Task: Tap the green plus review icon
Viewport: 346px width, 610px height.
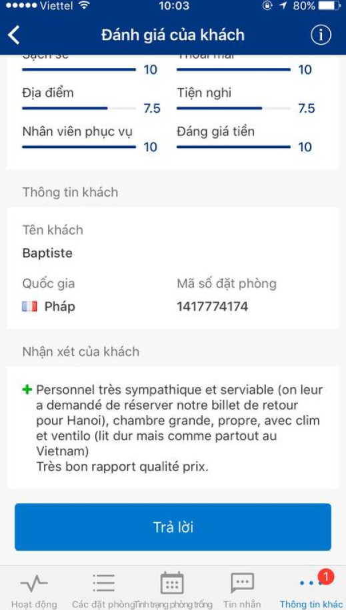Action: (x=27, y=389)
